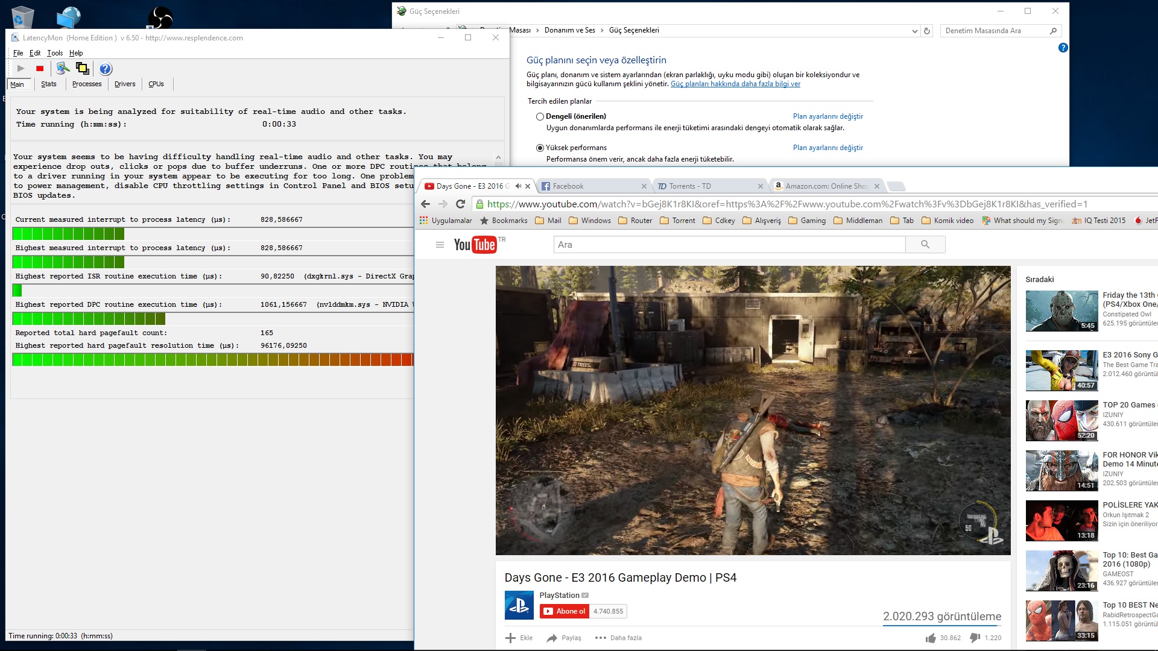Click the blue help icon in Güç Seçenekleri
This screenshot has height=651, width=1158.
pyautogui.click(x=1063, y=48)
